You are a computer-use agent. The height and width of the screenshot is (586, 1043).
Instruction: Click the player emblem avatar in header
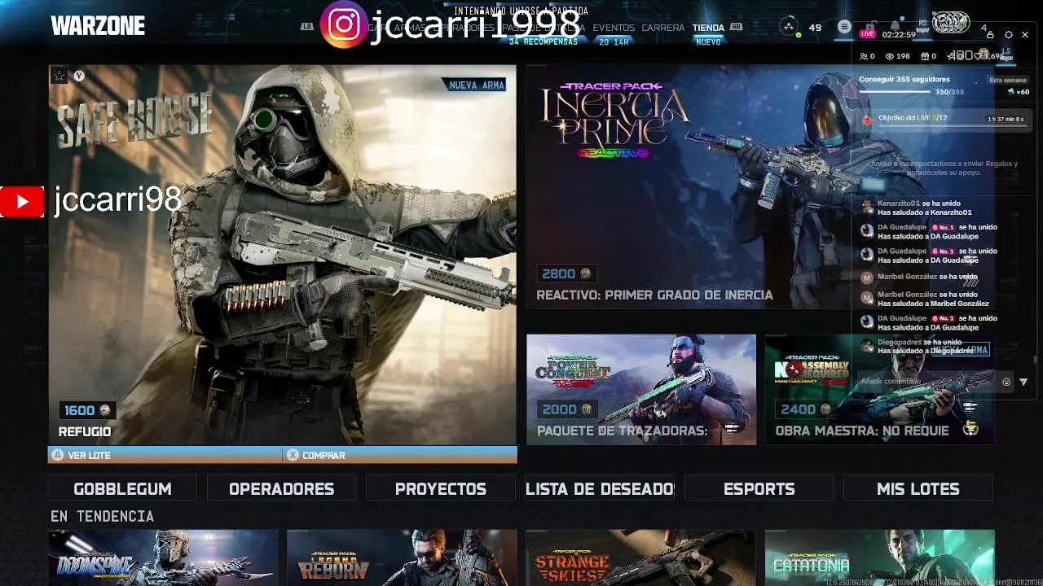[x=950, y=24]
